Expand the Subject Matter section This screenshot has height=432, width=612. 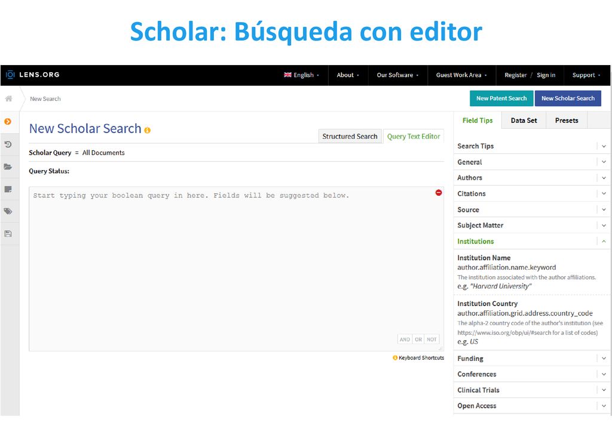tap(531, 225)
